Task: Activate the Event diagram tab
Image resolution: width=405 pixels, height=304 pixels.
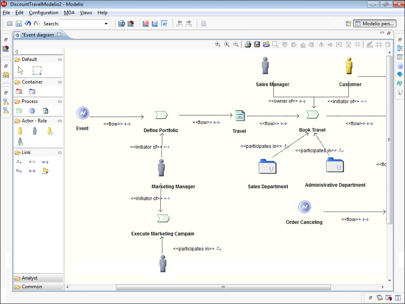Action: [x=38, y=35]
